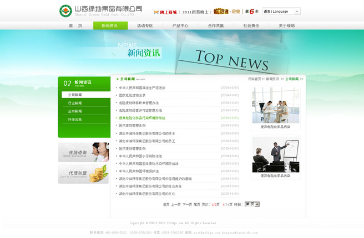Click the 诚信通 企业 badge
364x238 pixels.
pos(227,11)
